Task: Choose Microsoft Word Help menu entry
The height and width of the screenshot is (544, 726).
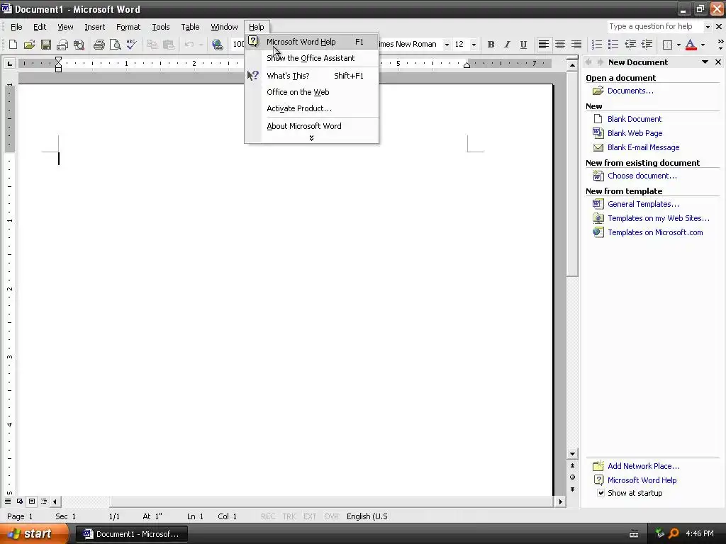Action: (312, 42)
